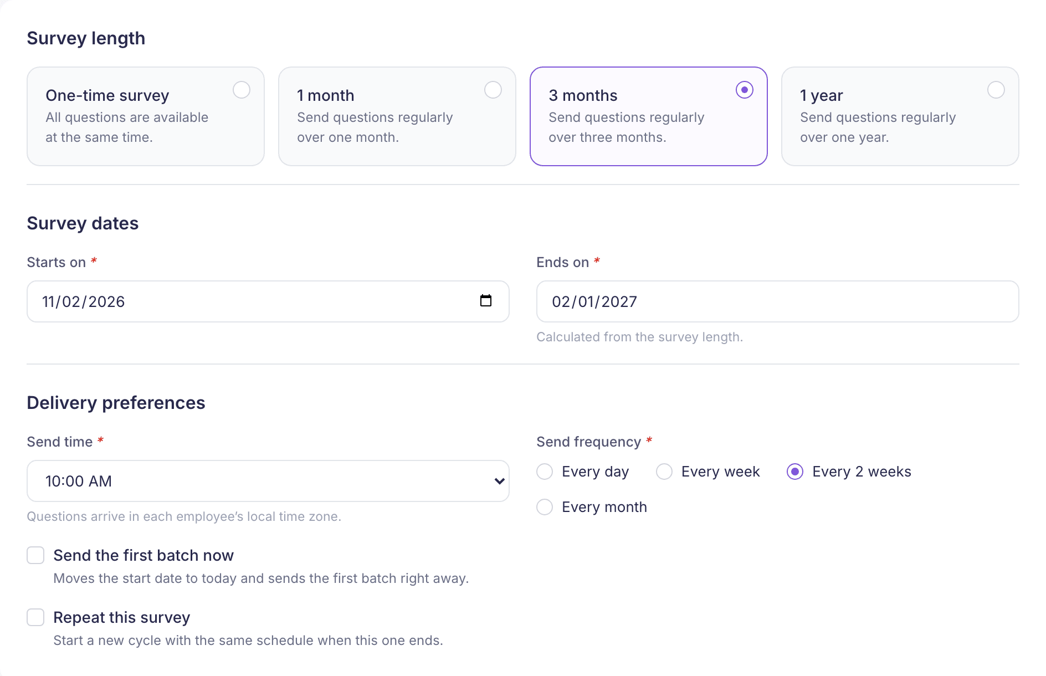
Task: Click the 'Moves the start date to today' description
Action: [261, 578]
